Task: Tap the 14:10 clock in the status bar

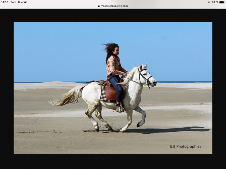Action: [x=5, y=2]
